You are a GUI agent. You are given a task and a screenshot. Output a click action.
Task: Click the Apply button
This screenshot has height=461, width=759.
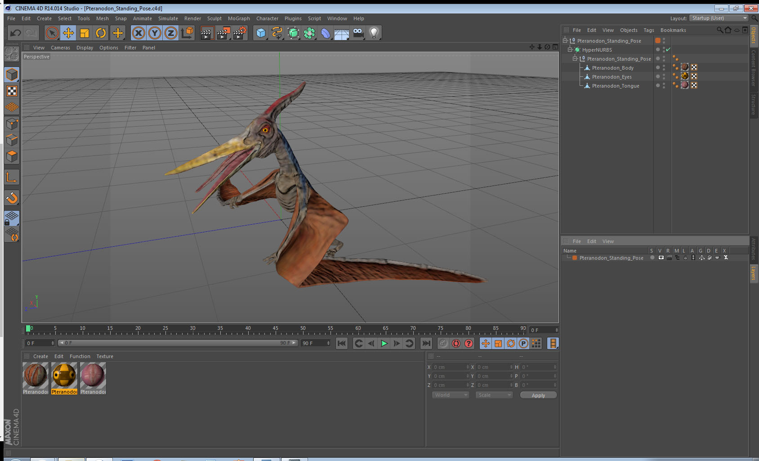click(538, 395)
